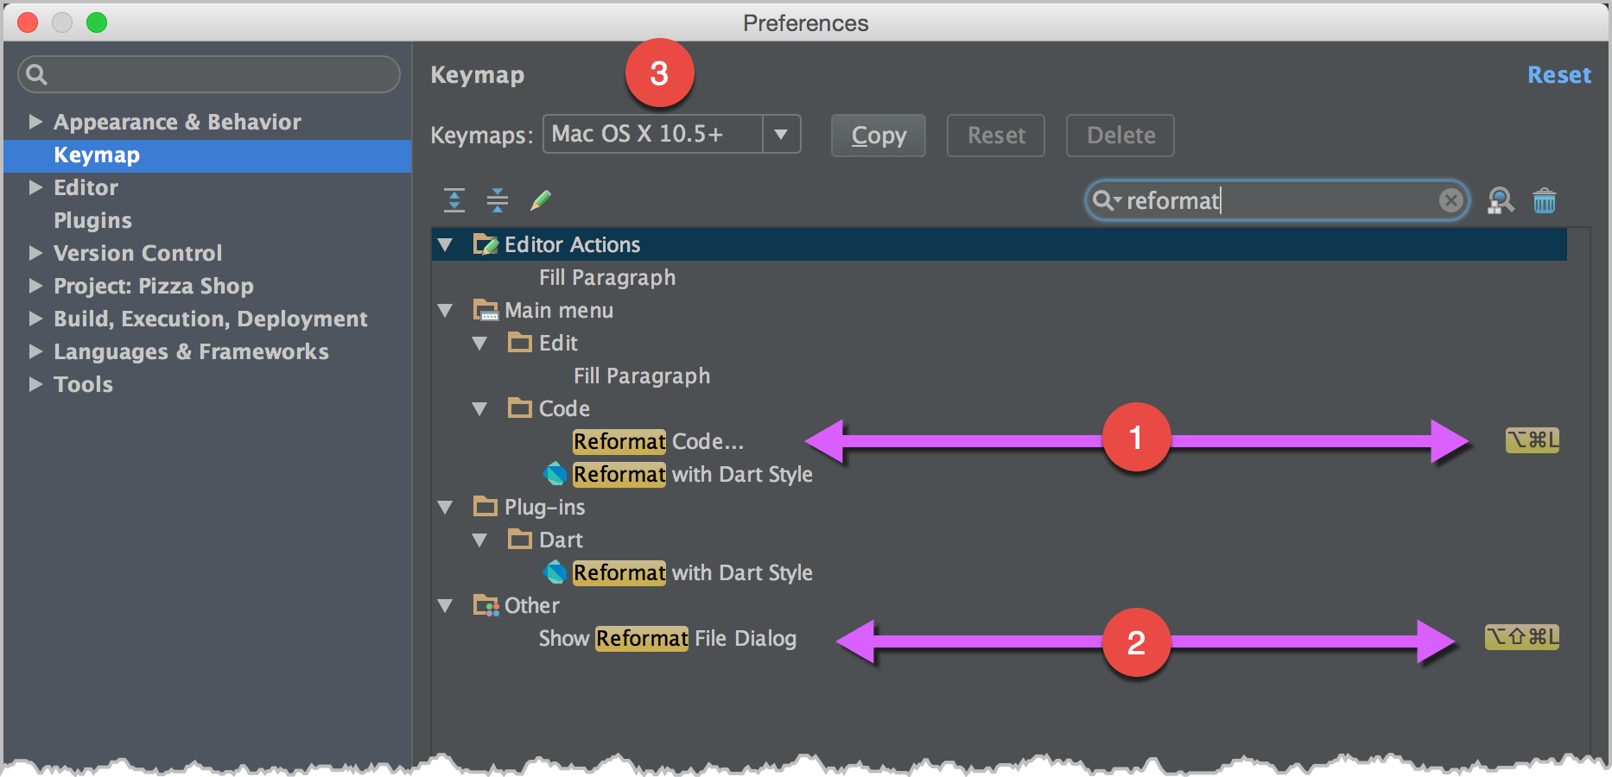The width and height of the screenshot is (1612, 777).
Task: Clear the search using the X icon
Action: (1450, 200)
